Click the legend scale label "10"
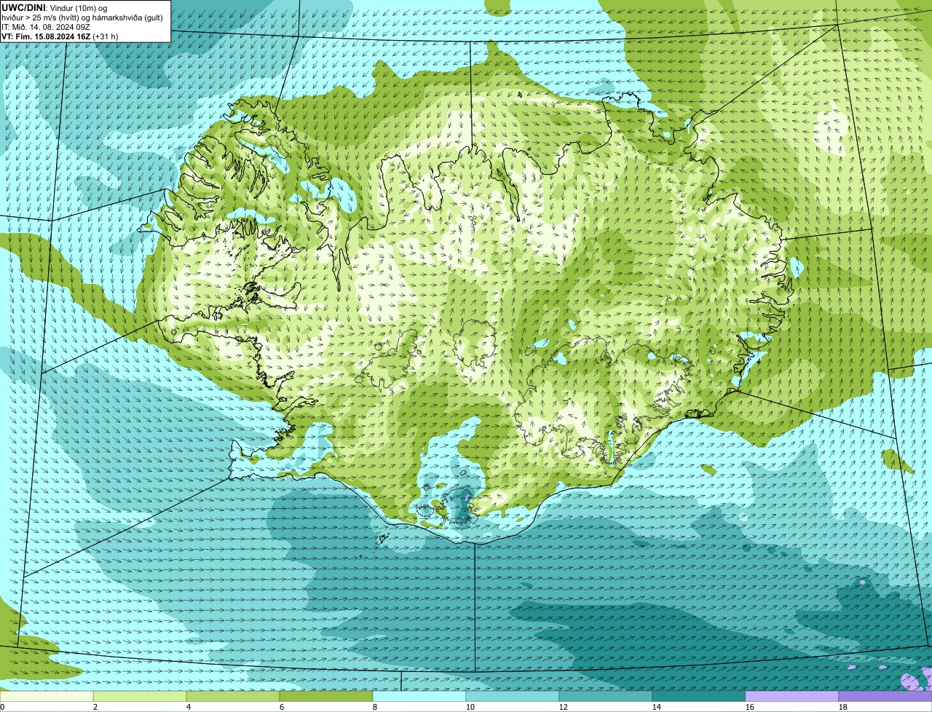932x712 pixels. 470,707
